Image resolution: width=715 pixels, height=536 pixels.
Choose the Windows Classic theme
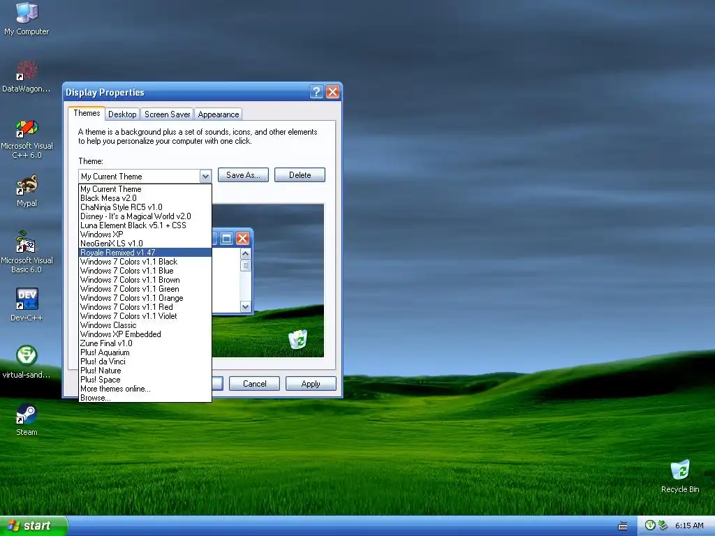(145, 325)
